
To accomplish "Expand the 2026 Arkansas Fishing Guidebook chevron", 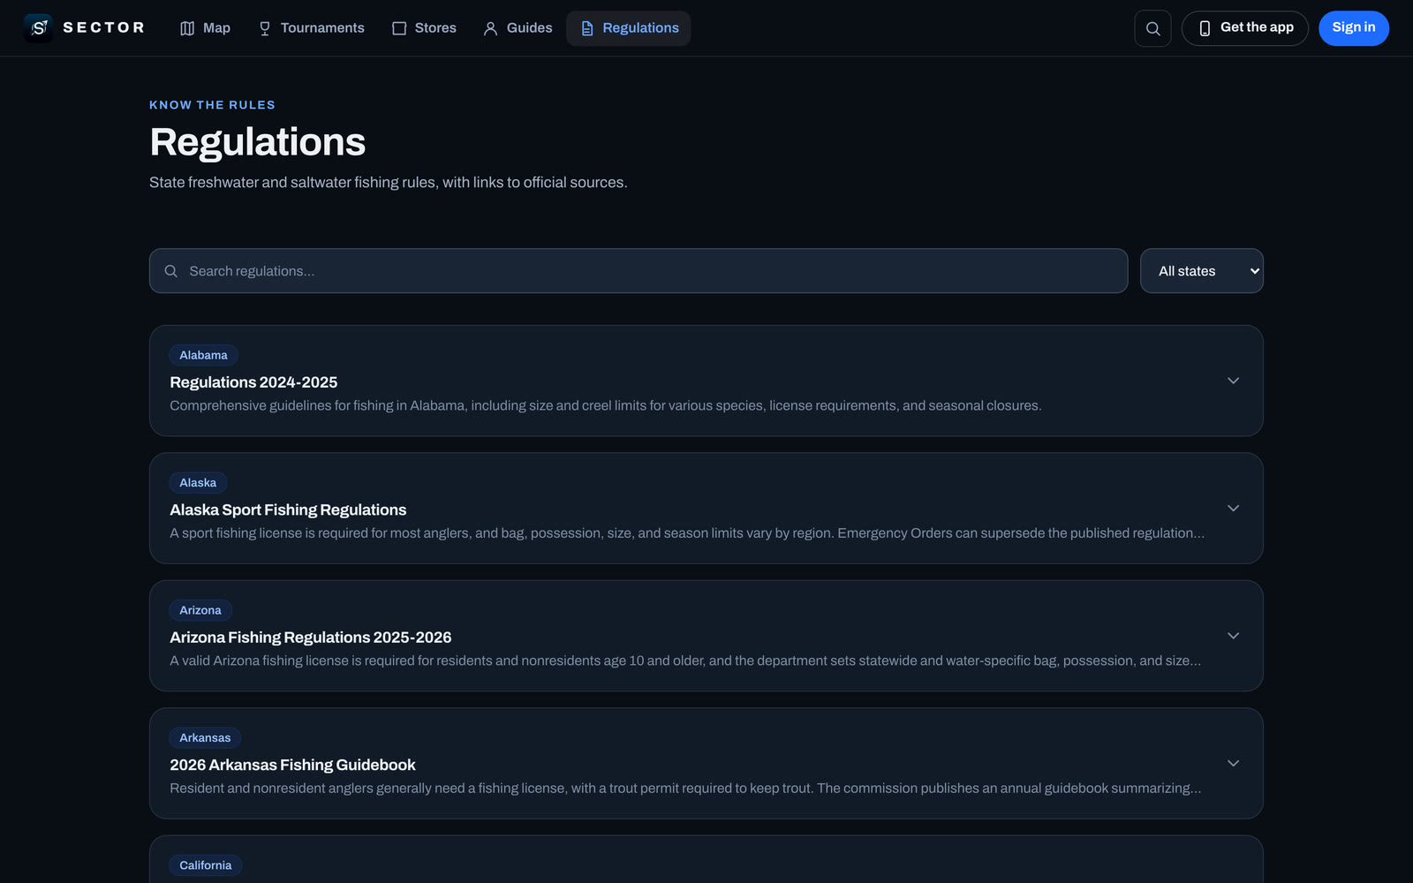I will (x=1234, y=763).
